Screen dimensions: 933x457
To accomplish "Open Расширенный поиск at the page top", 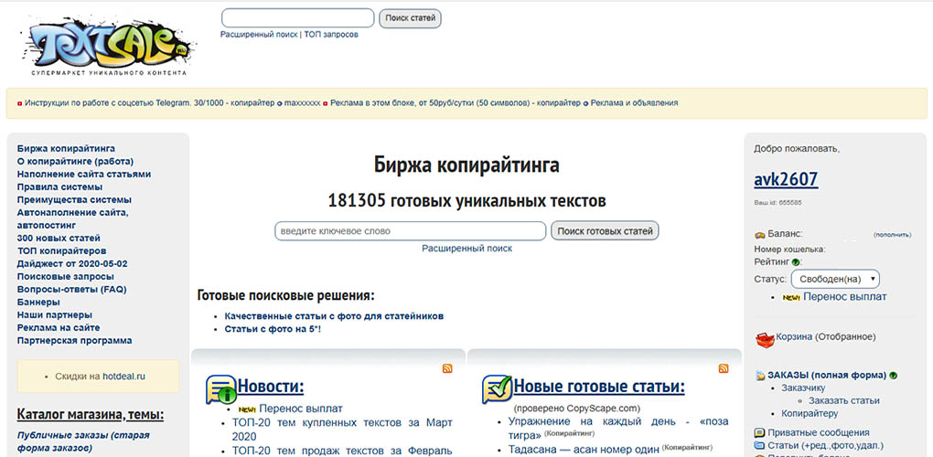I will [x=259, y=35].
